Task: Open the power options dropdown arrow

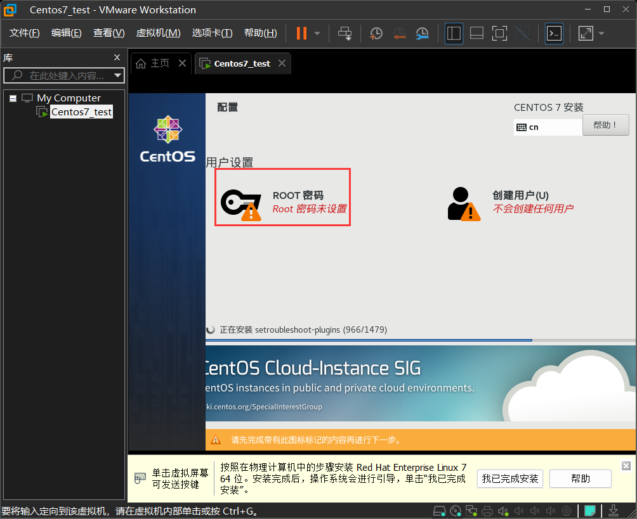Action: [x=317, y=34]
